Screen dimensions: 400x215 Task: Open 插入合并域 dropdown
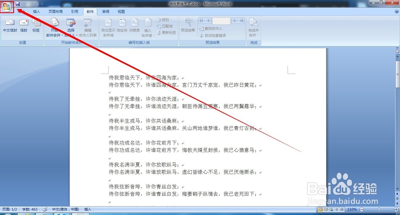(x=148, y=28)
